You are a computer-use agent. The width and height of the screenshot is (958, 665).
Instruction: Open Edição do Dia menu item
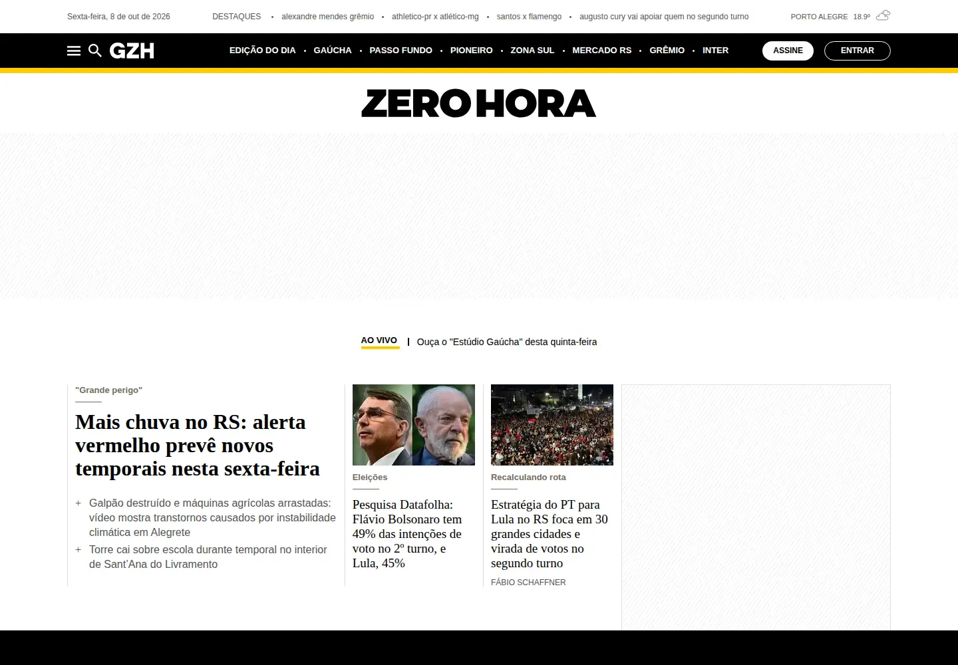[x=262, y=51]
